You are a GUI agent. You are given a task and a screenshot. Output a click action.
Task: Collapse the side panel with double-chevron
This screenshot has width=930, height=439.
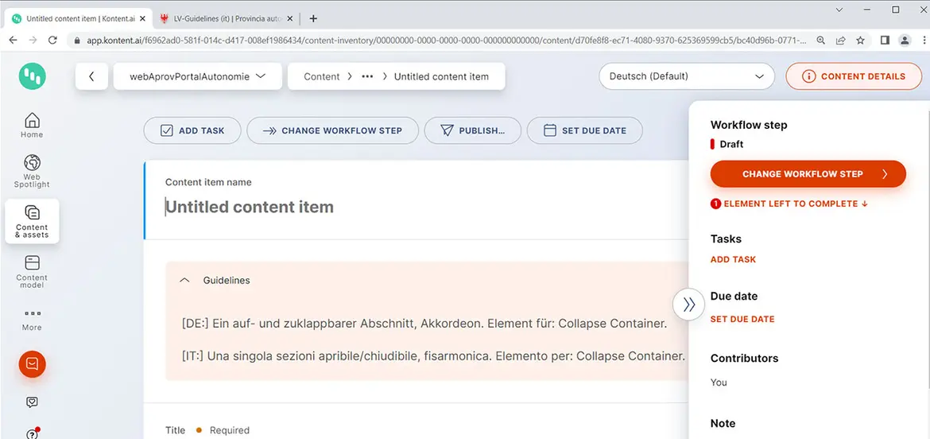point(689,304)
